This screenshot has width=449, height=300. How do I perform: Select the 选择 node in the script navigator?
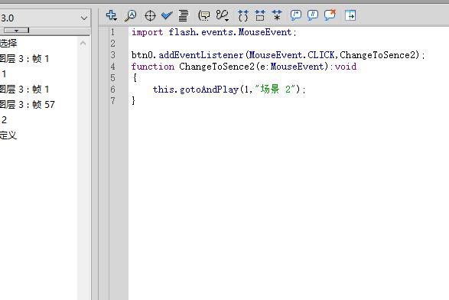(x=8, y=44)
